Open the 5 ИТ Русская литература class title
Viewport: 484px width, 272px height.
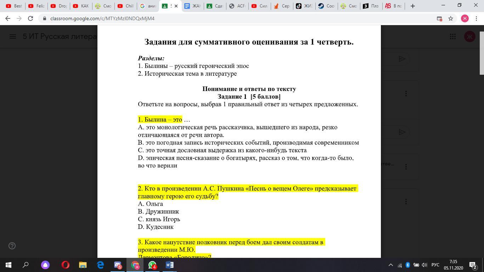(60, 36)
